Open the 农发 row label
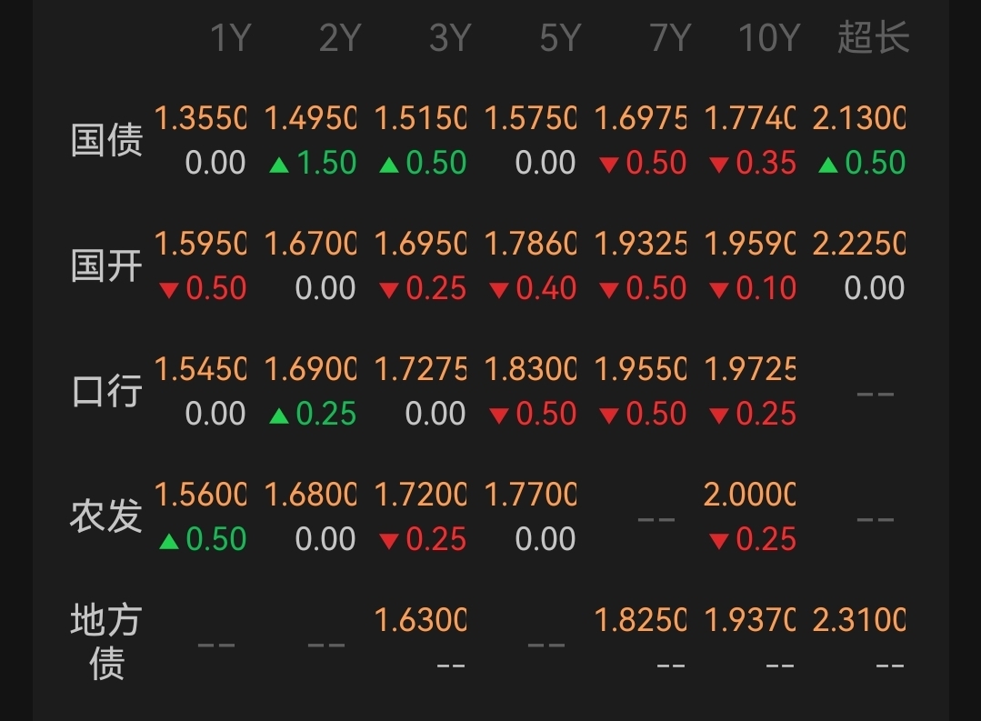This screenshot has width=981, height=721. pyautogui.click(x=106, y=516)
